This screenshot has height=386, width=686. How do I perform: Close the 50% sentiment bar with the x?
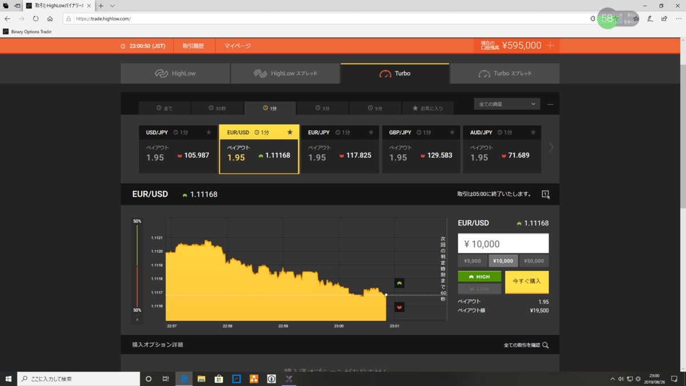tap(137, 320)
